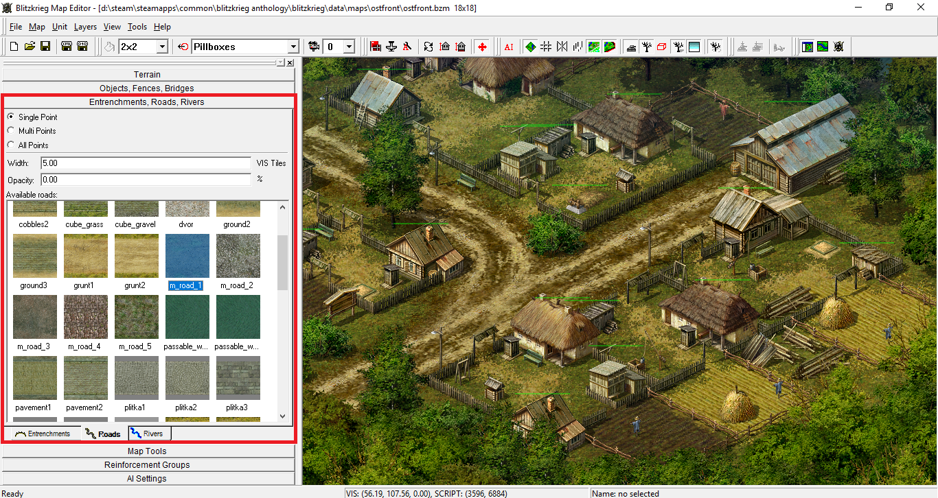Click the mirrored triangles icon
Image resolution: width=938 pixels, height=498 pixels.
tap(562, 47)
